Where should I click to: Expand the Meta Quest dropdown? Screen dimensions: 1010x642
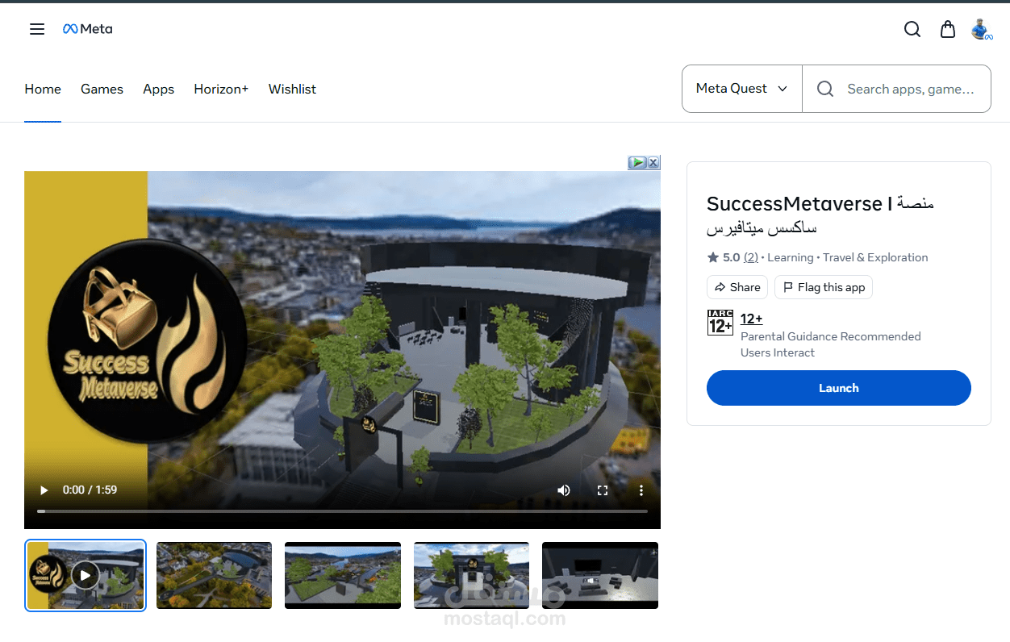click(742, 89)
